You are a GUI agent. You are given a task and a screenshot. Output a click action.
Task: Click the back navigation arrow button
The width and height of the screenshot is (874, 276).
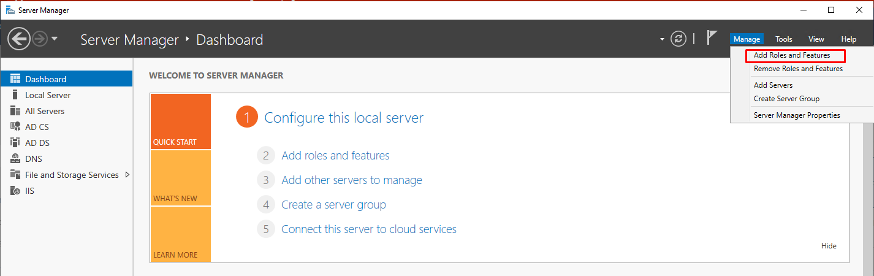19,39
